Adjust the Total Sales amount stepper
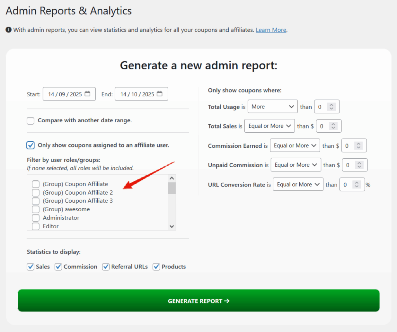 pos(333,126)
